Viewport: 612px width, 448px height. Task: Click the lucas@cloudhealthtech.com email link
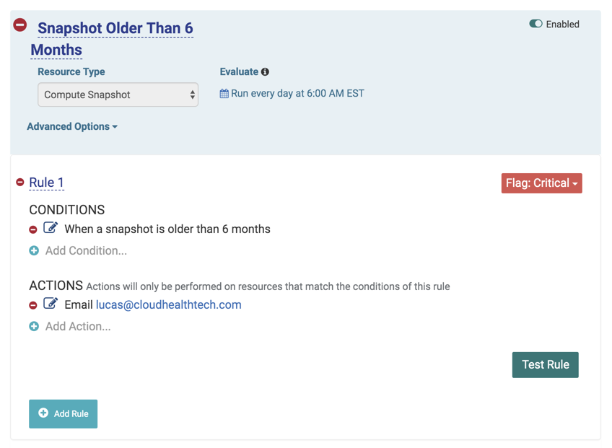168,305
